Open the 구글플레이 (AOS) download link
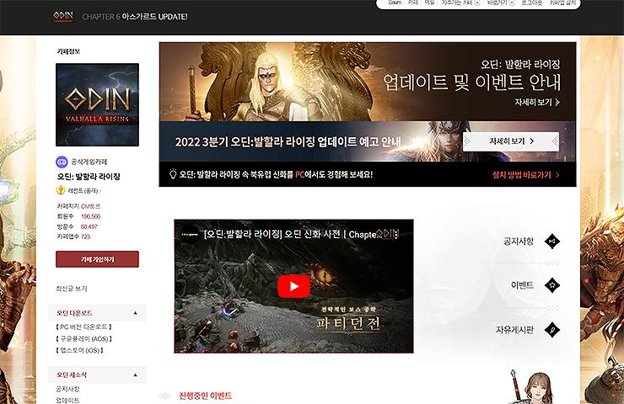624x404 pixels. coord(83,339)
